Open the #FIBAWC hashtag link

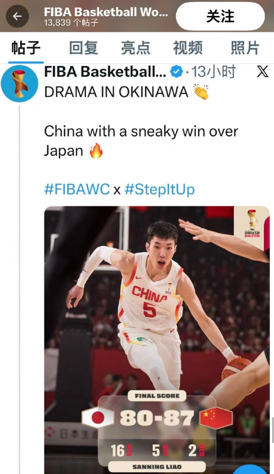[77, 189]
